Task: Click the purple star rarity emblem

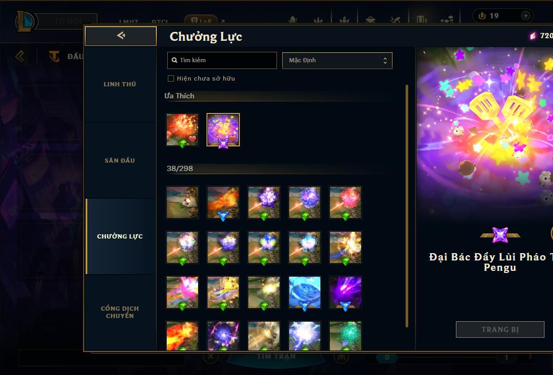Action: coord(500,235)
